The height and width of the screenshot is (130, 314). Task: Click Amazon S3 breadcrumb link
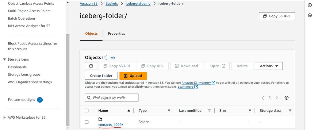[89, 4]
